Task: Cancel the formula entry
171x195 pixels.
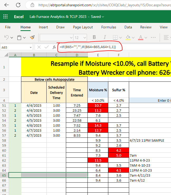Action: pyautogui.click(x=39, y=47)
